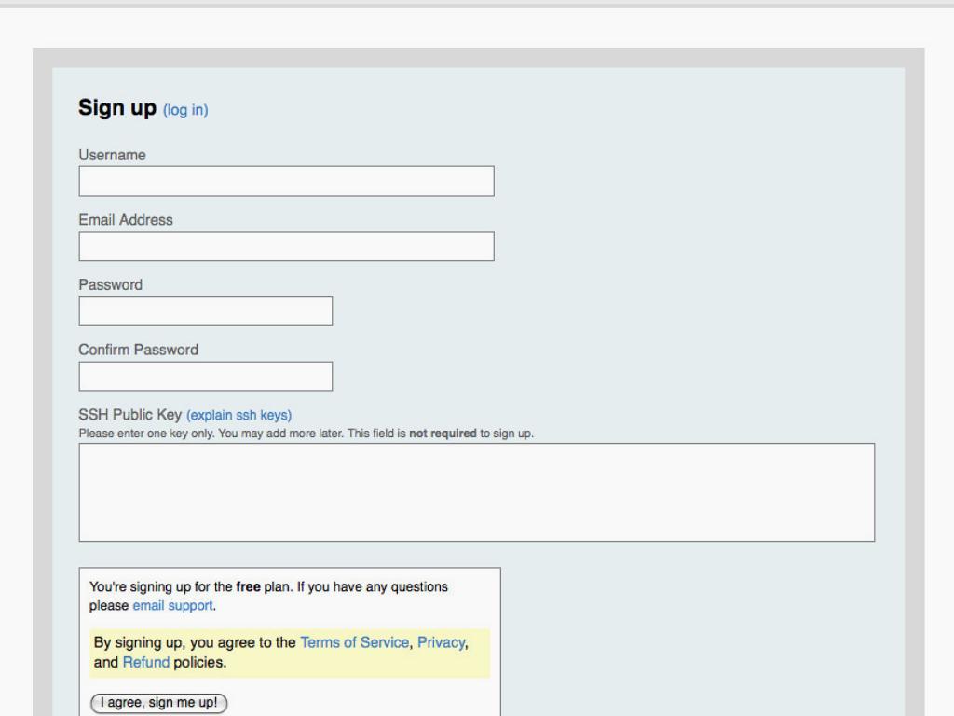This screenshot has height=716, width=954.
Task: Click the Sign up heading
Action: pos(116,108)
